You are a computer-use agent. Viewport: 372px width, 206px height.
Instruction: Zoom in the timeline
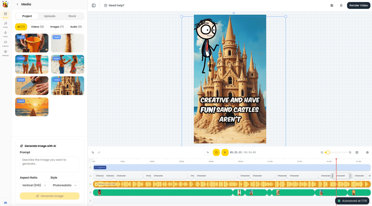[x=350, y=153]
